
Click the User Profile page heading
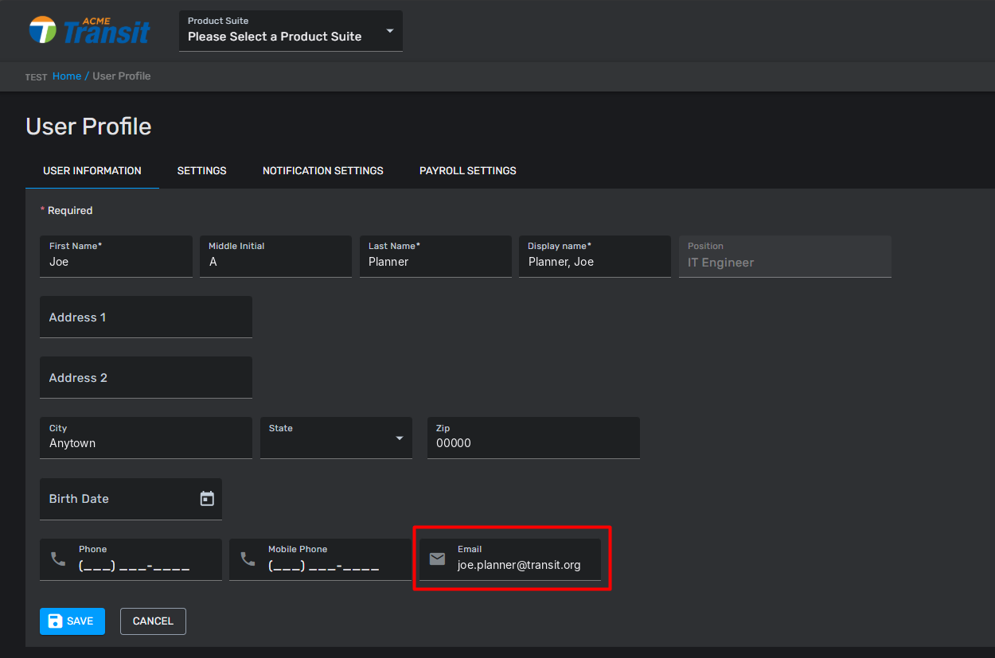(88, 127)
